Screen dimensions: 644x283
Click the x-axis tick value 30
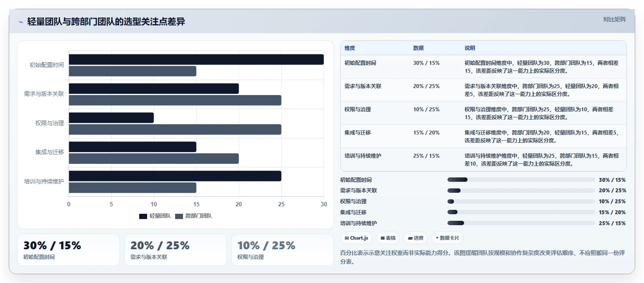pyautogui.click(x=324, y=204)
